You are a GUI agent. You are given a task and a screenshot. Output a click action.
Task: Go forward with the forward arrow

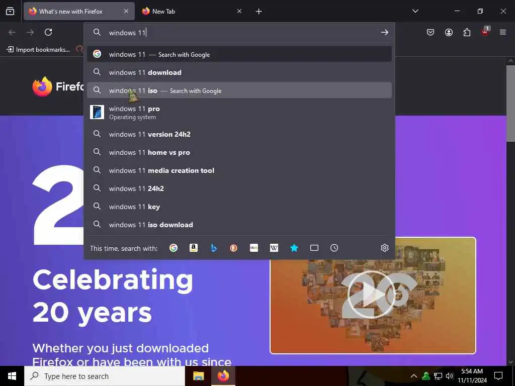(x=30, y=32)
